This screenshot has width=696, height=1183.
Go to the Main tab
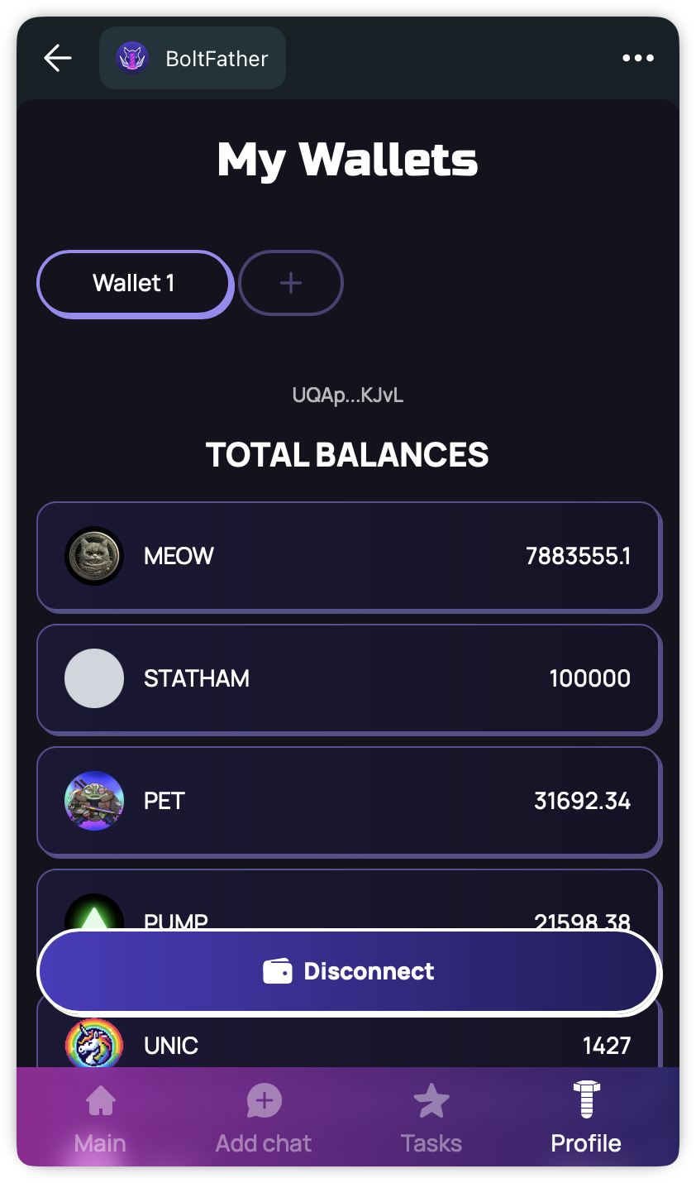[100, 1118]
